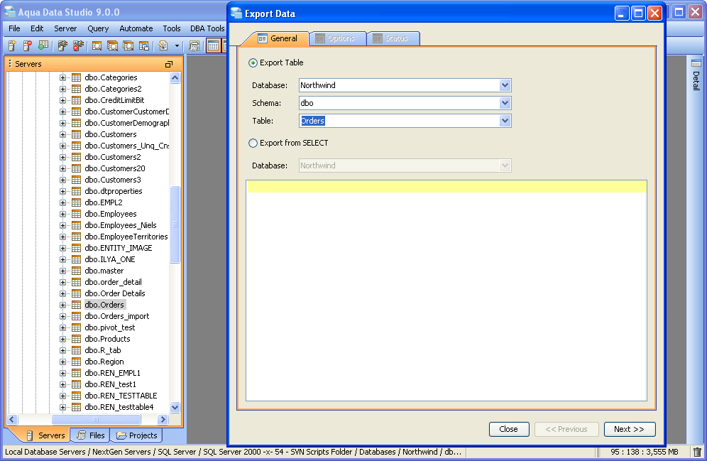Open the single Query Window toolbar icon
Screen dimensions: 707x461
97,45
